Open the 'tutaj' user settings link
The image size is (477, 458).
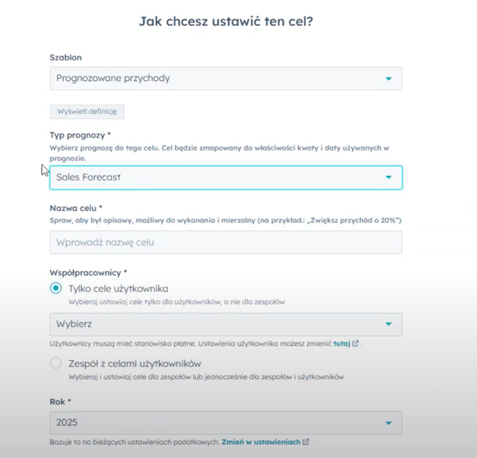pos(342,343)
